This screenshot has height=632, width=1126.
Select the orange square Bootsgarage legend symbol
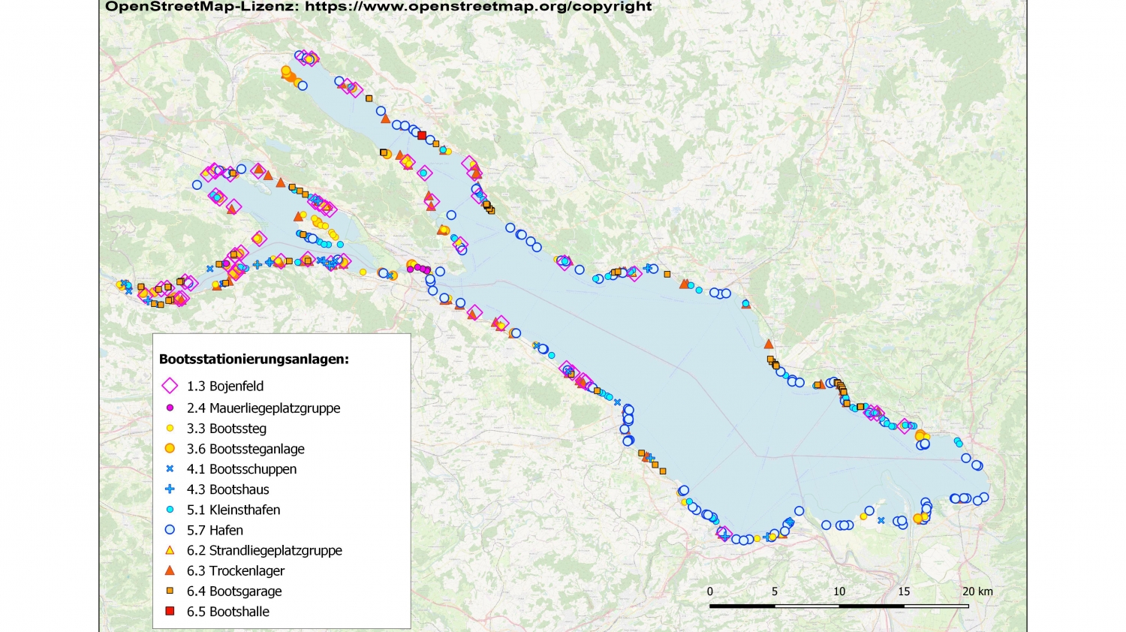tap(170, 591)
